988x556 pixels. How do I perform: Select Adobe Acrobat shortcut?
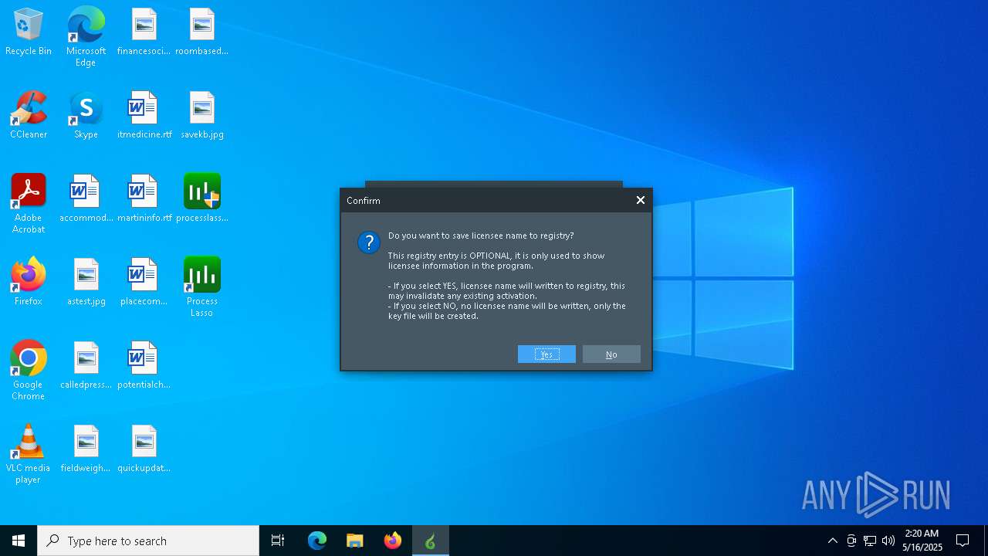coord(29,204)
